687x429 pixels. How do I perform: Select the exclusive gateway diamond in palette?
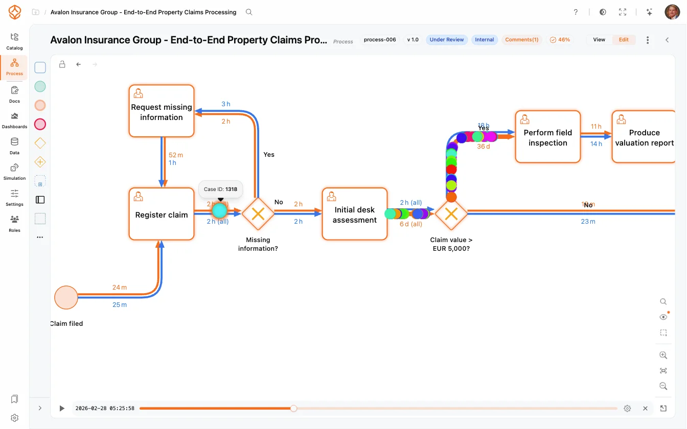(40, 143)
